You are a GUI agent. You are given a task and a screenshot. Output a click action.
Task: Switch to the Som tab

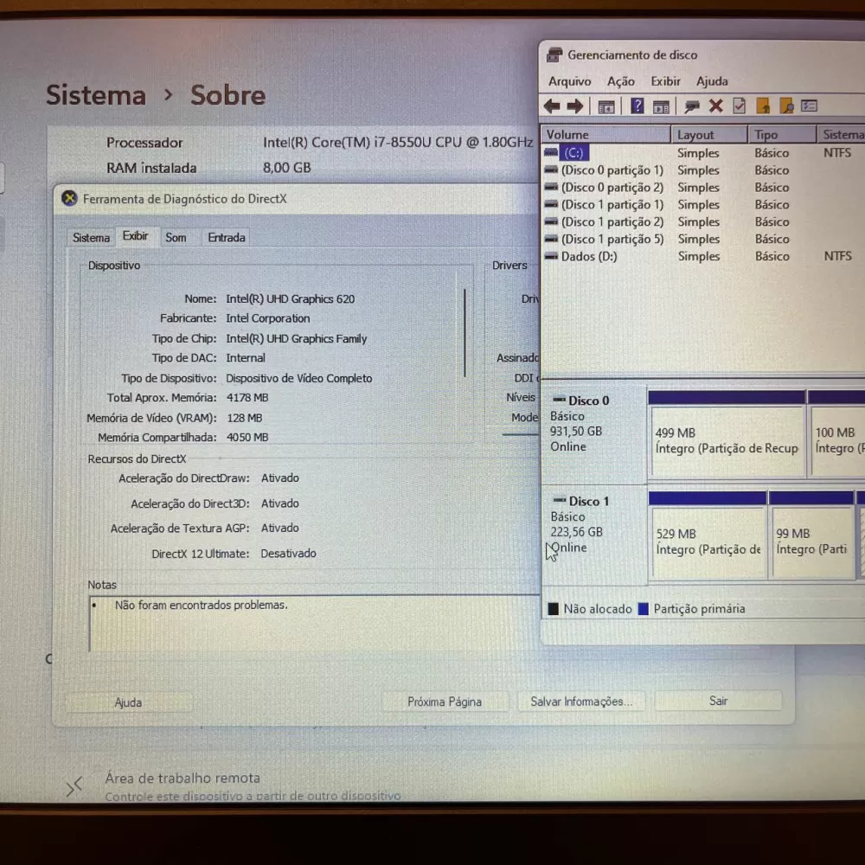pos(176,238)
